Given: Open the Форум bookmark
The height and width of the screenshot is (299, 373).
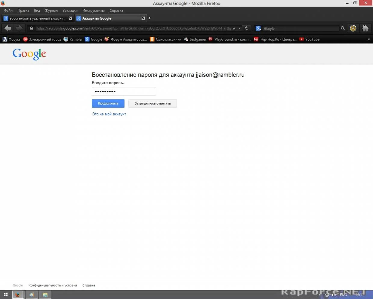Looking at the screenshot, I should click(x=11, y=39).
